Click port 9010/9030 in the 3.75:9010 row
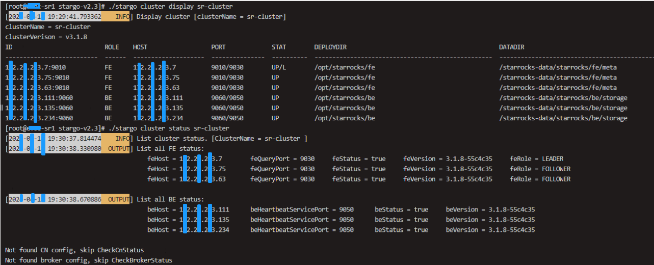 pos(227,77)
